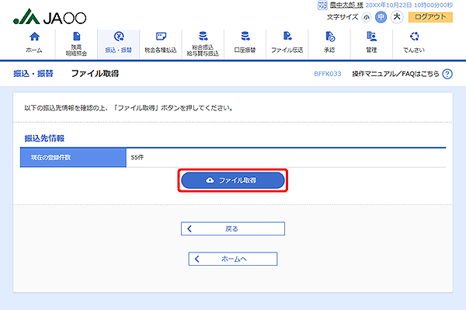Viewport: 466px width, 310px height.
Task: Open the 農中太郎 様 user name link
Action: point(346,5)
